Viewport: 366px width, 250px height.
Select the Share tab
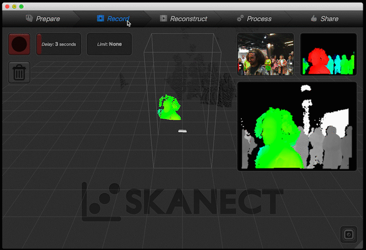pyautogui.click(x=324, y=19)
